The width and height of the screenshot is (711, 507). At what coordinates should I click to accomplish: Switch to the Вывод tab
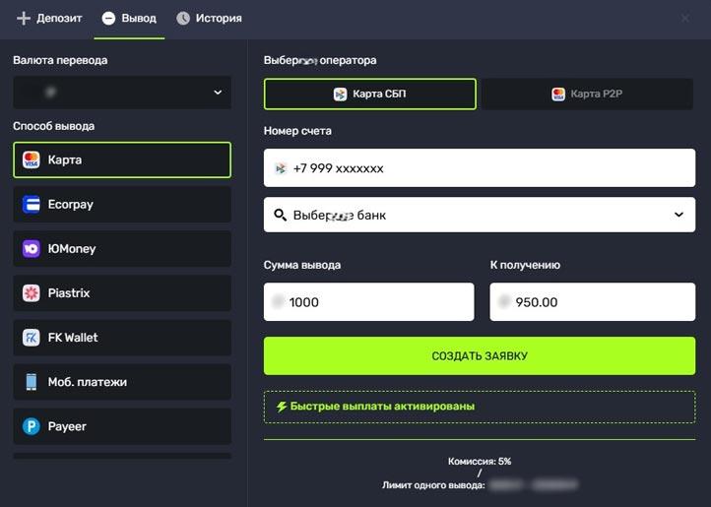(129, 19)
